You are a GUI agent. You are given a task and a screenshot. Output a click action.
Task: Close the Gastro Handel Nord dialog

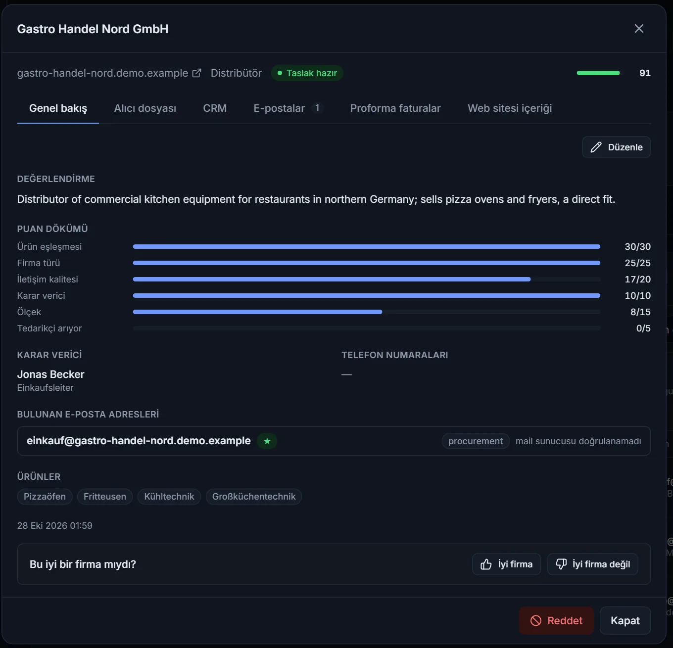pyautogui.click(x=639, y=29)
